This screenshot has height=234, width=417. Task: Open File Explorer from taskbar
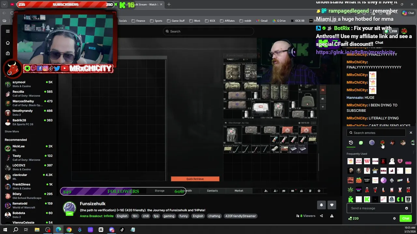(37, 230)
